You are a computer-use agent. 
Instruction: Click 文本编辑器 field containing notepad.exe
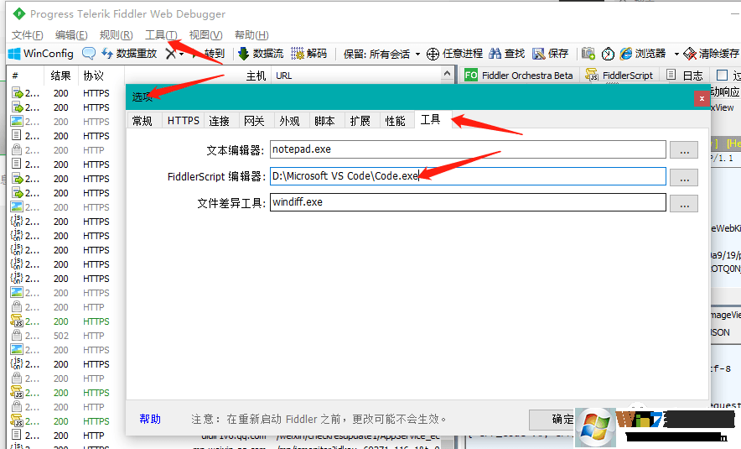pyautogui.click(x=468, y=149)
